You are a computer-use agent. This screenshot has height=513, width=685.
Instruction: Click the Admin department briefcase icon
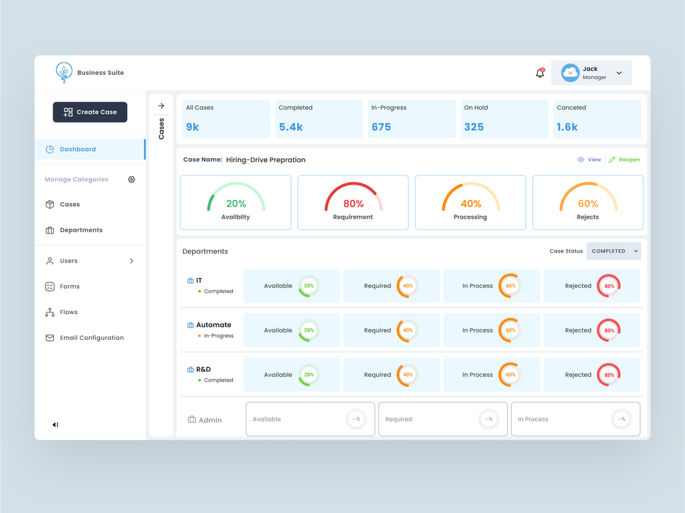click(192, 420)
